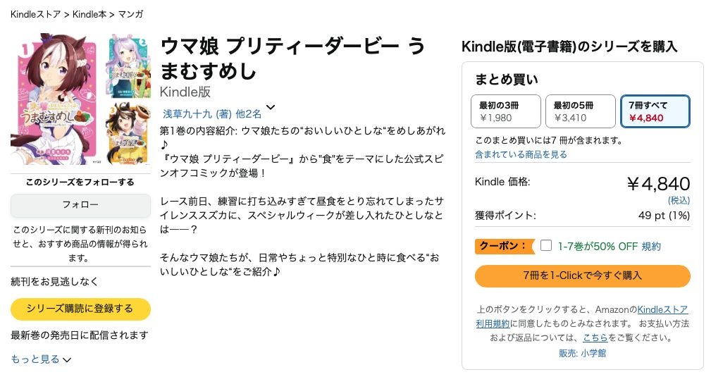Click 7冊を1-Clickで今すぐ購入 button
The height and width of the screenshot is (377, 711).
click(x=582, y=276)
